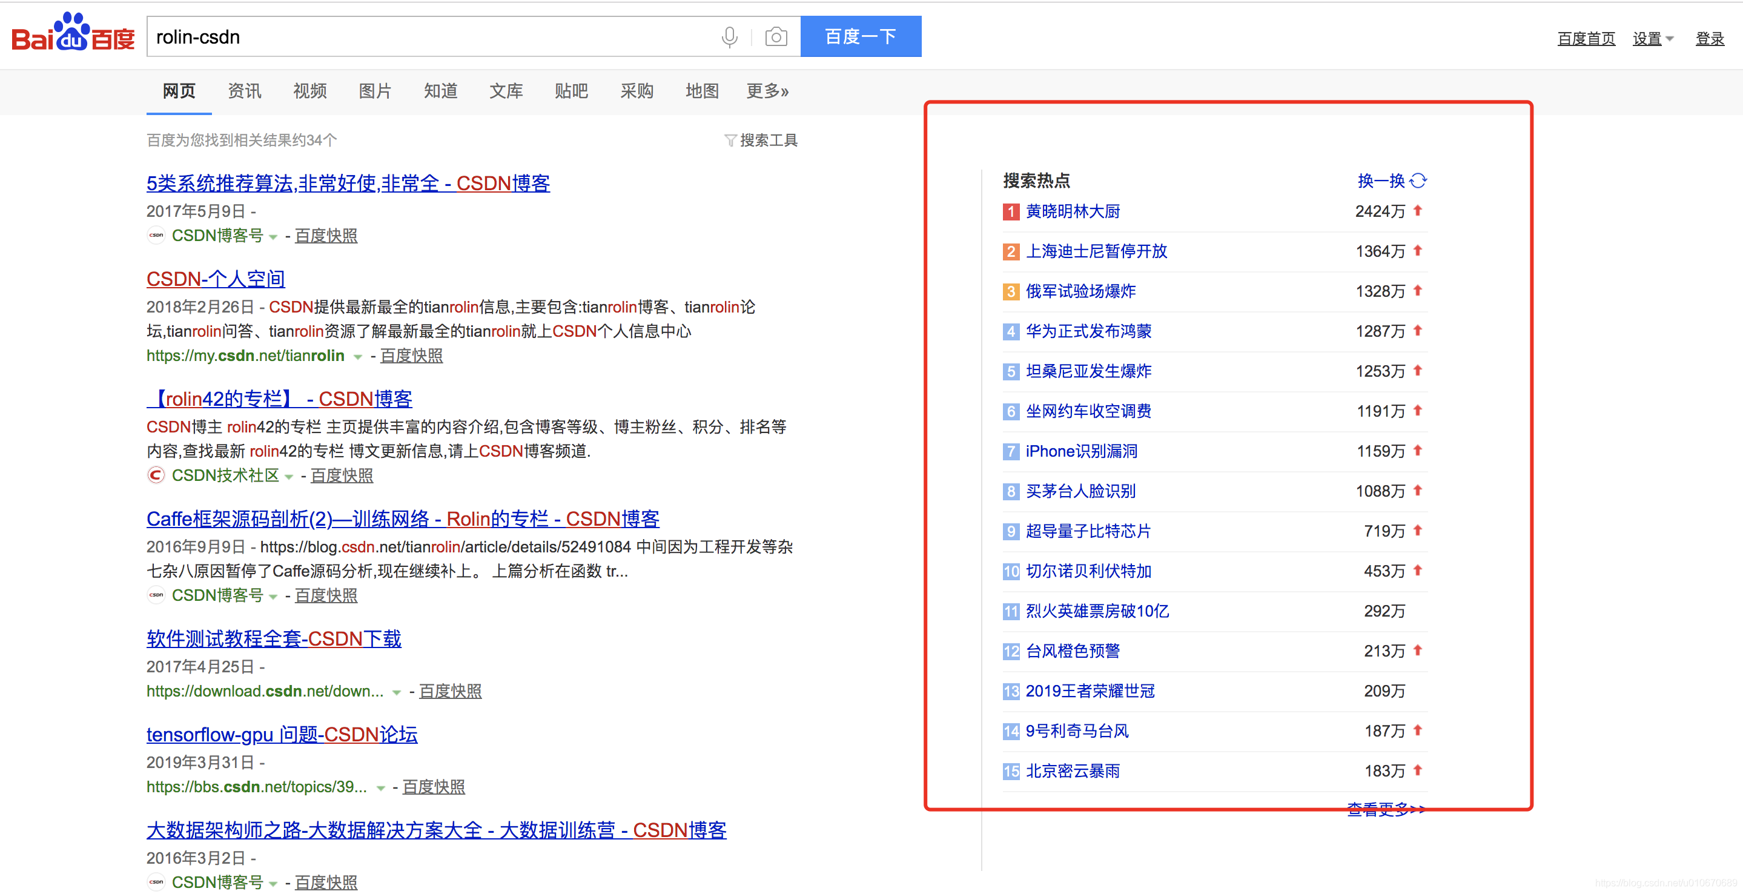The height and width of the screenshot is (894, 1743).
Task: Open the 华为正式发布鸿蒙 hot search link
Action: click(x=1088, y=331)
